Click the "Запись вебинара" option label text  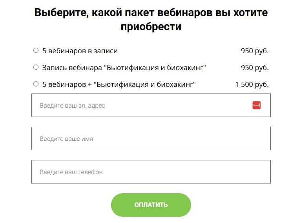pos(124,68)
